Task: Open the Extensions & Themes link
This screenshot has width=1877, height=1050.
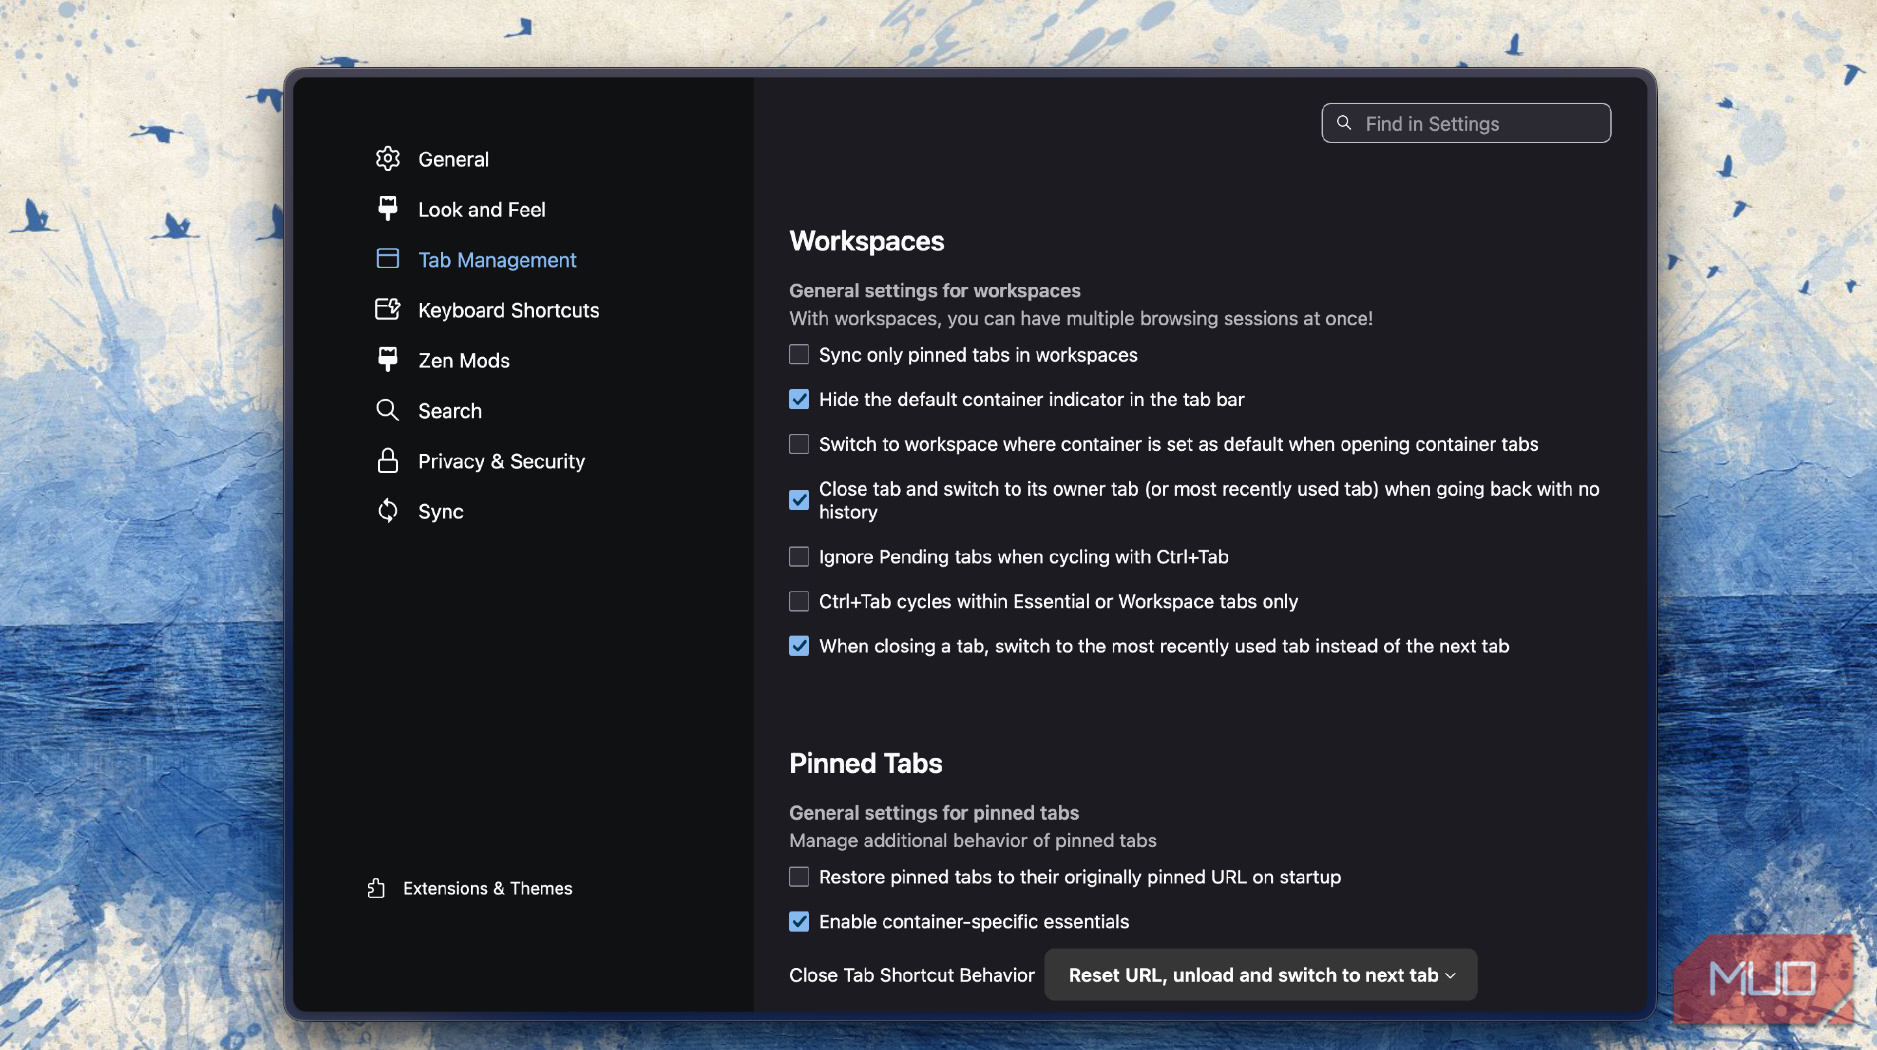Action: (488, 888)
